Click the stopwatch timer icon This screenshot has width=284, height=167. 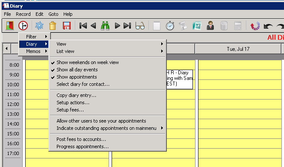(170, 26)
